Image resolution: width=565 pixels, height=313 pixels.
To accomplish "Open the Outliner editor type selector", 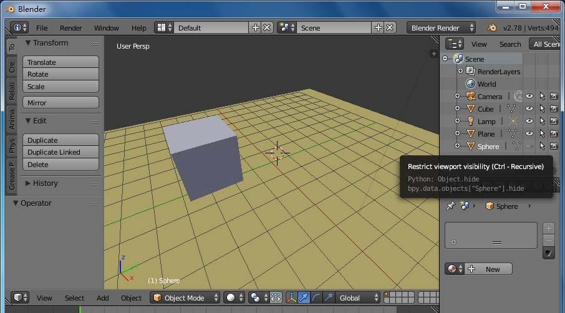I will (455, 44).
